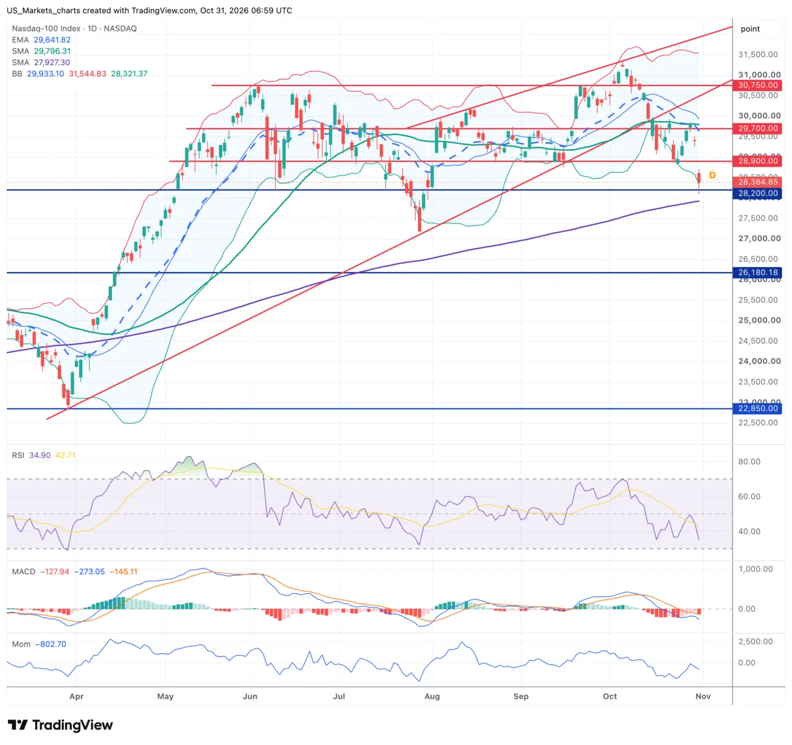The image size is (792, 745).
Task: Select the SMA 29,796.31 legend entry
Action: tap(41, 51)
